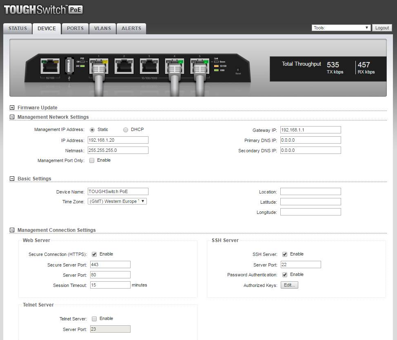Click the USB port icon
The height and width of the screenshot is (340, 397).
coord(69,65)
